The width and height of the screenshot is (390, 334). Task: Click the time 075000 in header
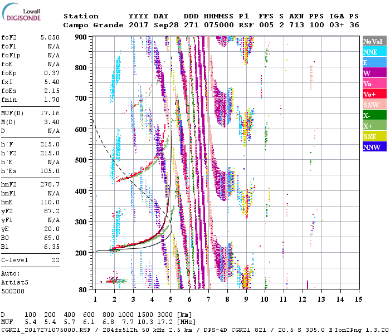tap(219, 25)
